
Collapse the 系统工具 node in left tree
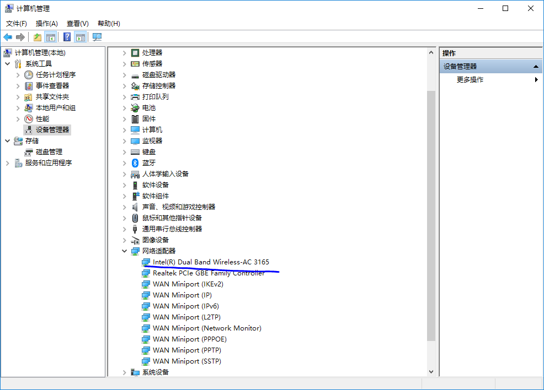click(7, 64)
